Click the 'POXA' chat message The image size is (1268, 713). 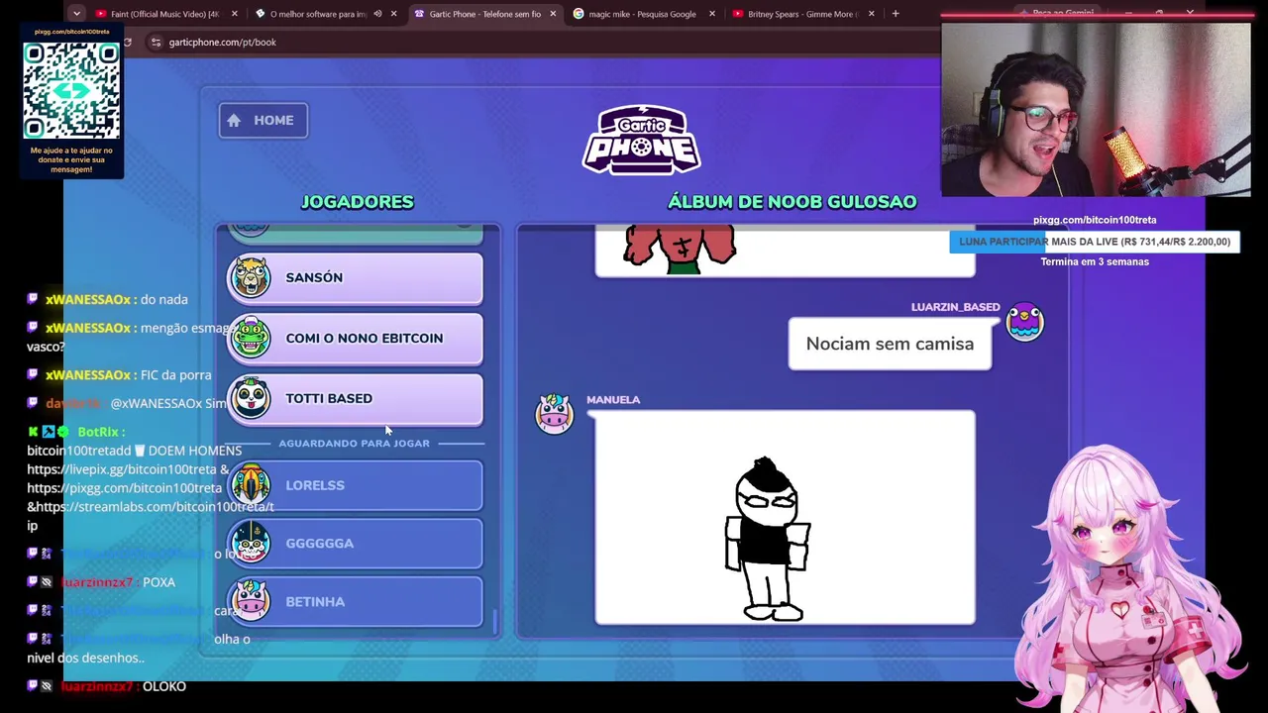[158, 582]
